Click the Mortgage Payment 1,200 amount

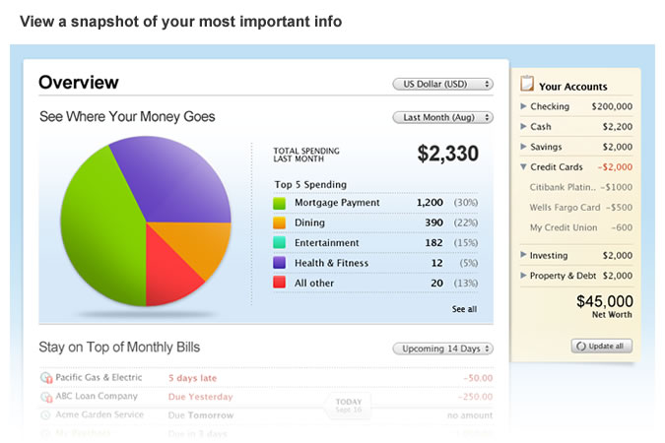(430, 203)
